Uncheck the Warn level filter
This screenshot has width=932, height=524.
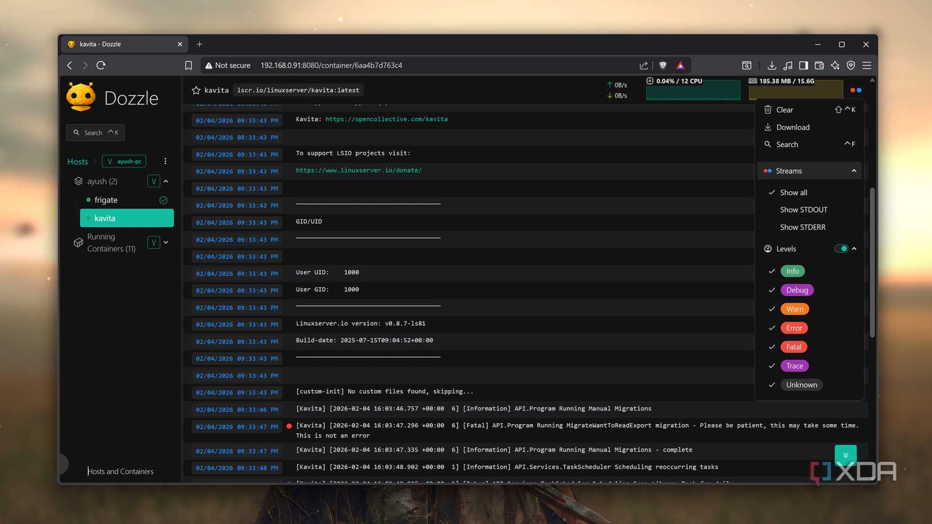coord(795,309)
